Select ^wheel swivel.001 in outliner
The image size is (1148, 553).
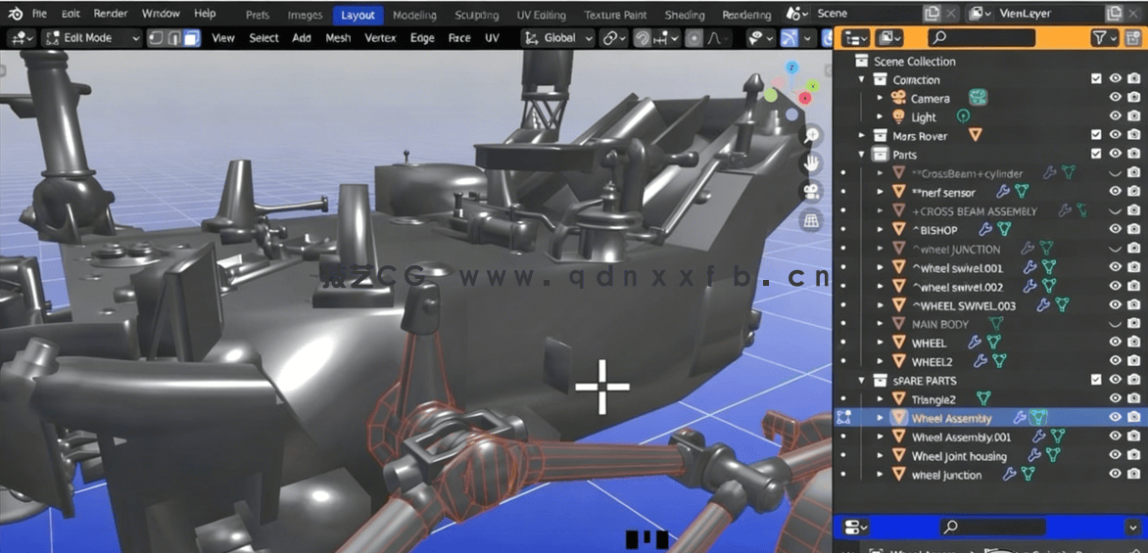957,268
